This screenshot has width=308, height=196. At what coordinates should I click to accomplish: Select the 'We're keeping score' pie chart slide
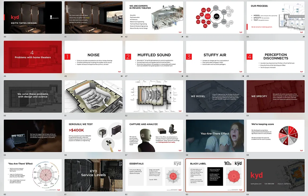276,136
